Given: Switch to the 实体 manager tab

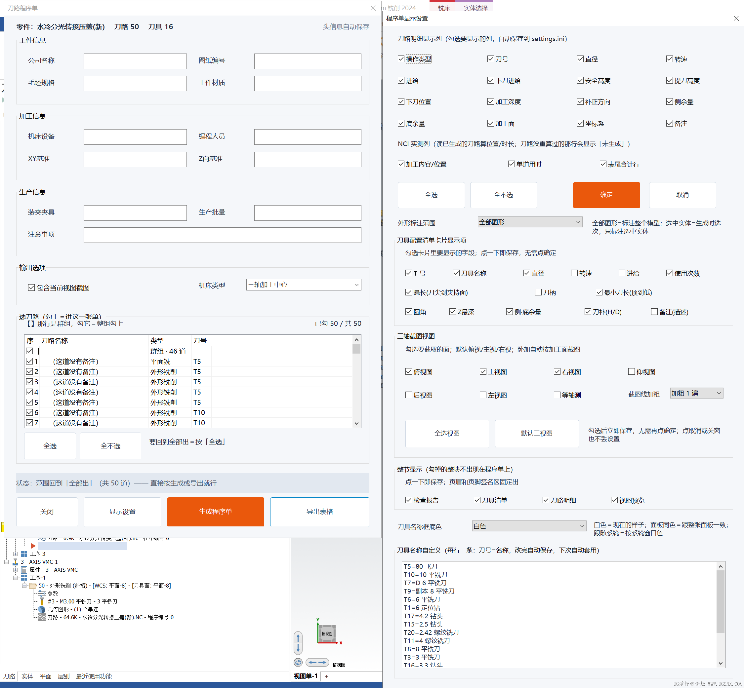Looking at the screenshot, I should pos(27,676).
